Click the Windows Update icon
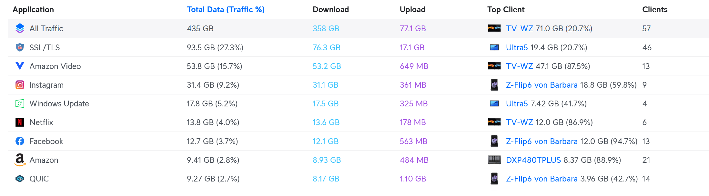 tap(20, 103)
